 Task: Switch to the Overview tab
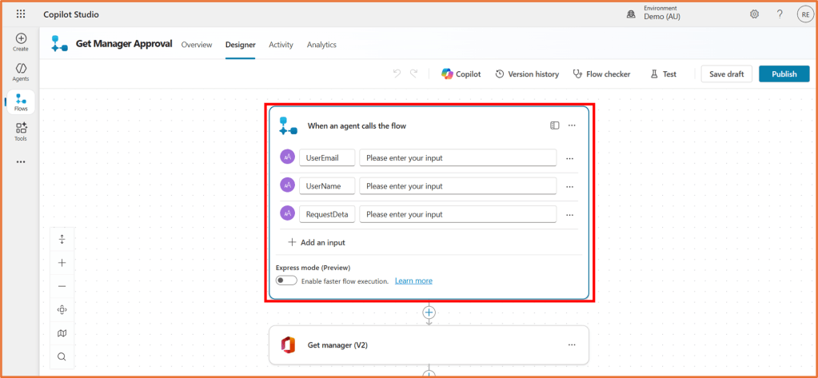point(197,45)
